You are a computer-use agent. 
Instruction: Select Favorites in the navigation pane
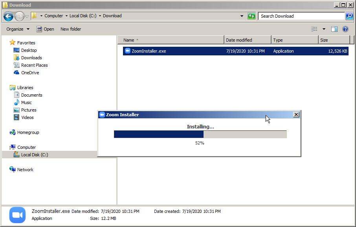(x=26, y=43)
